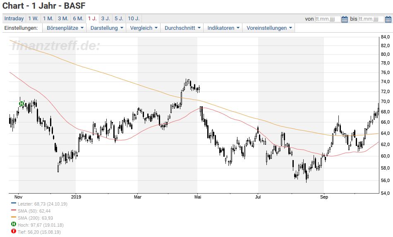Focus the 'bis' end date field
This screenshot has height=237, width=393.
pyautogui.click(x=371, y=19)
